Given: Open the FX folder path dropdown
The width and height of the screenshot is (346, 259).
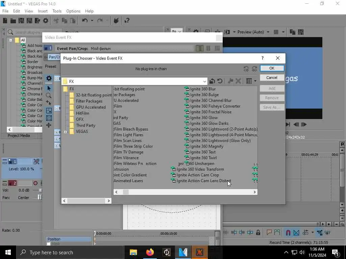Looking at the screenshot, I should click(204, 82).
